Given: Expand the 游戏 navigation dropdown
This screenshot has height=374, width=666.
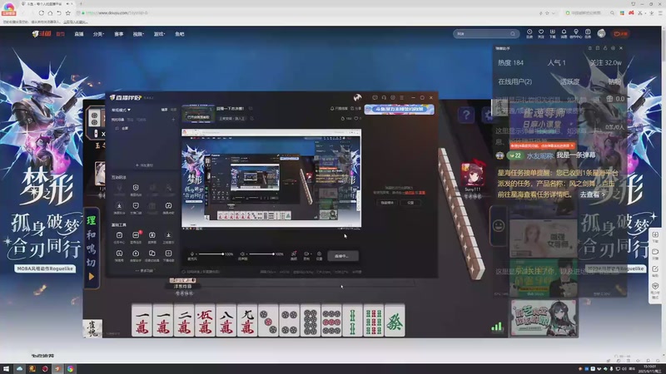Looking at the screenshot, I should (x=159, y=34).
